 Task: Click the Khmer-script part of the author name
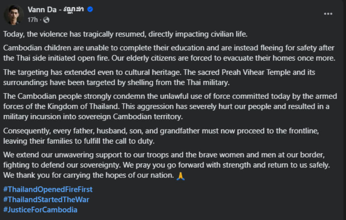pos(74,10)
